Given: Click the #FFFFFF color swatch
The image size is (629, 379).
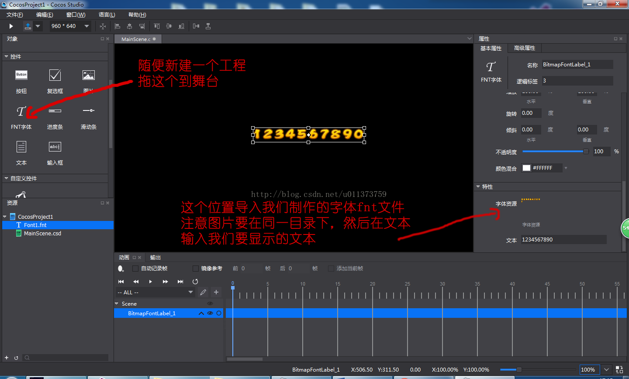Looking at the screenshot, I should click(527, 168).
